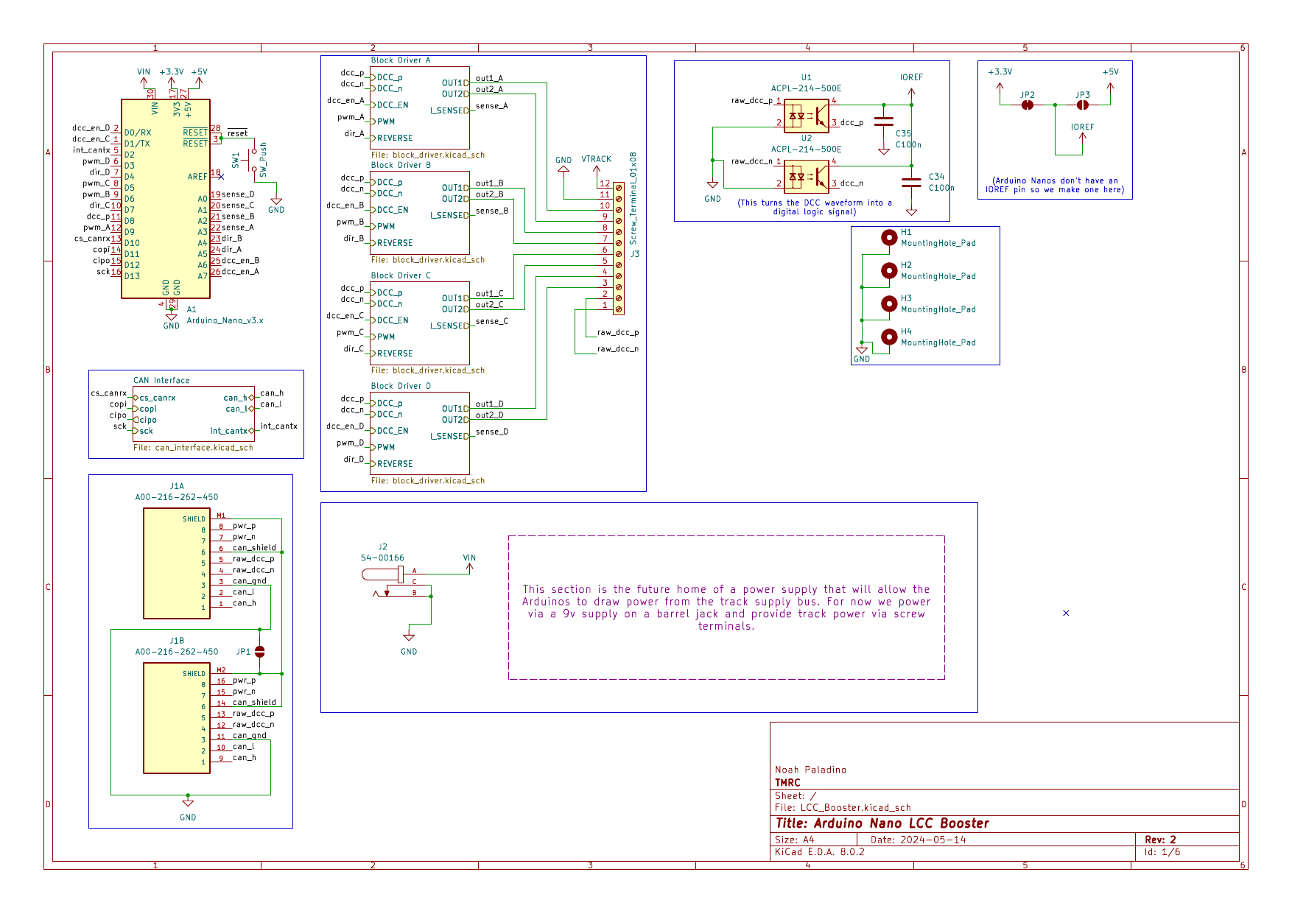Image resolution: width=1292 pixels, height=914 pixels.
Task: Click the 'Date: 2024-05-14' field
Action: [x=918, y=840]
